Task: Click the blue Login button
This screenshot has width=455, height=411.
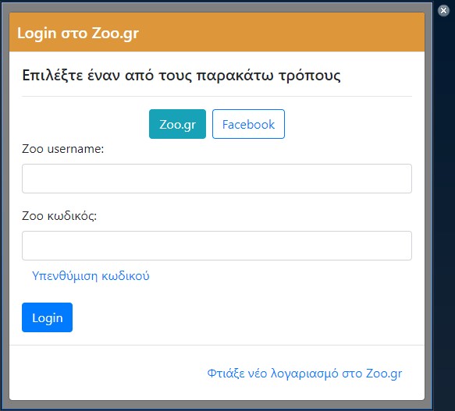Action: [47, 317]
